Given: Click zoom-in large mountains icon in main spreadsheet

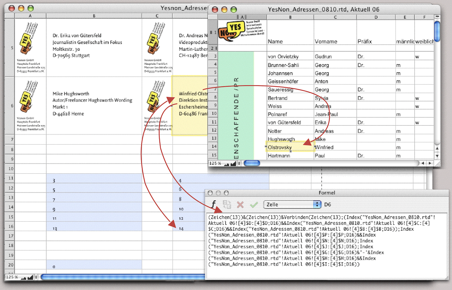Looking at the screenshot, I should (x=30, y=277).
